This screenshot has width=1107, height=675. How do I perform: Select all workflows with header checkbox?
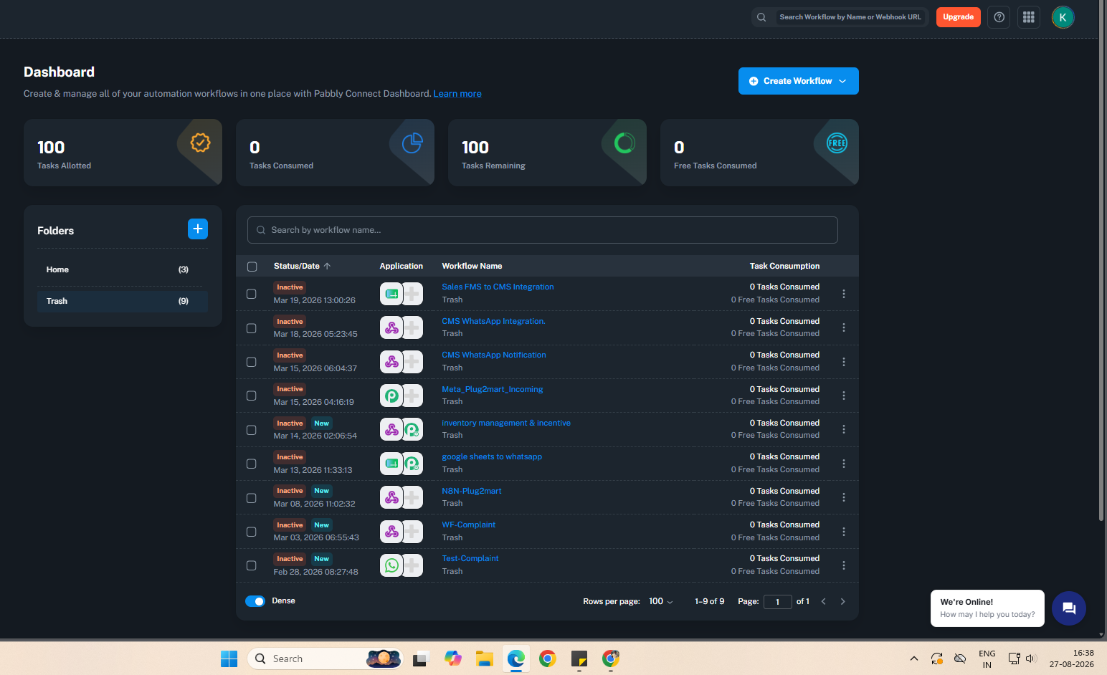(252, 267)
